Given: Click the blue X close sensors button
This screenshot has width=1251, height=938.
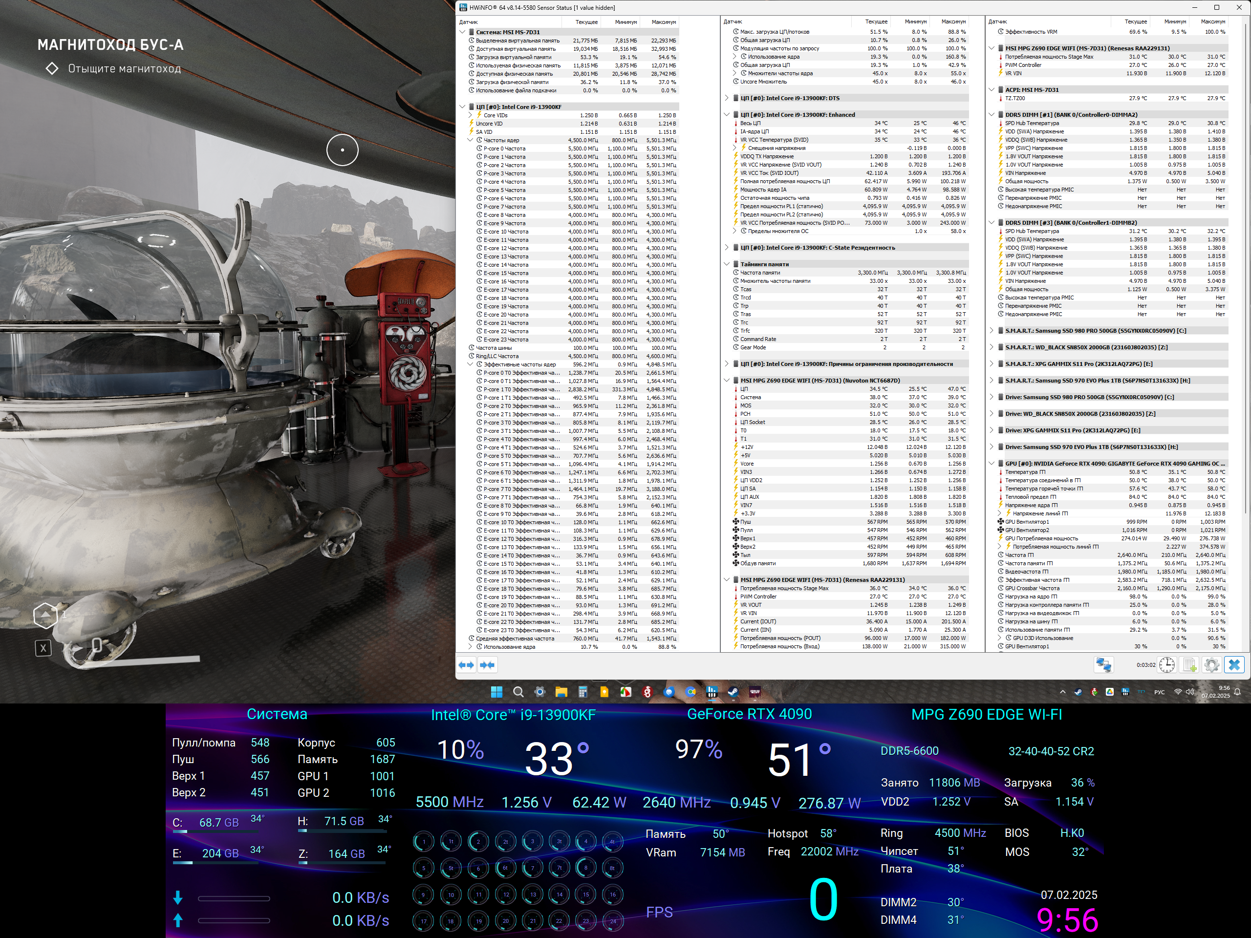Looking at the screenshot, I should tap(1234, 665).
